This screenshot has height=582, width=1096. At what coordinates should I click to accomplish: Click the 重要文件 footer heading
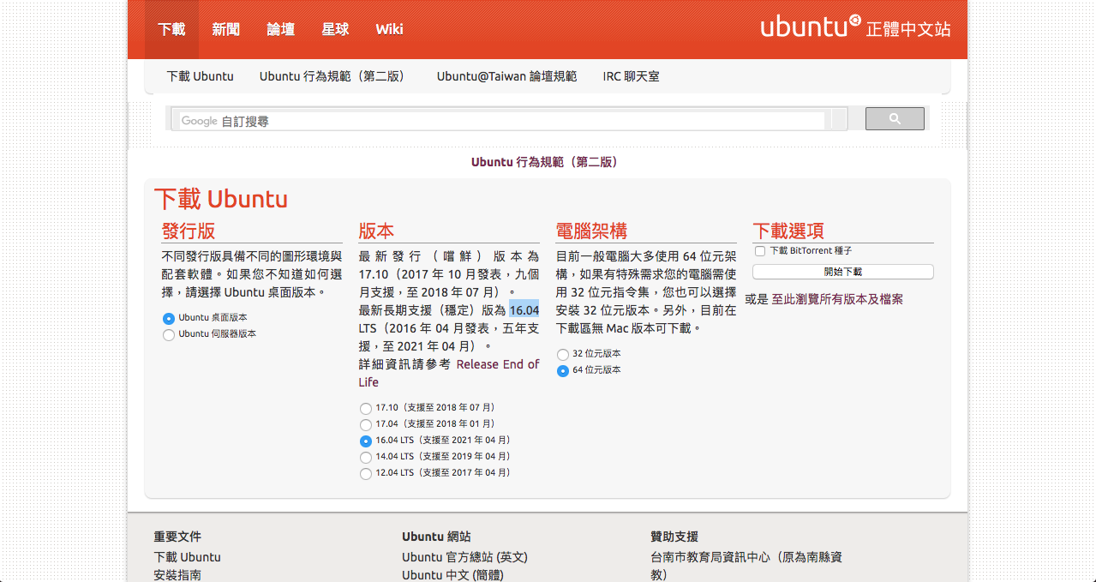pyautogui.click(x=177, y=537)
